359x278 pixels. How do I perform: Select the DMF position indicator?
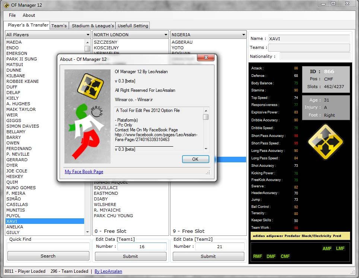coord(271,256)
